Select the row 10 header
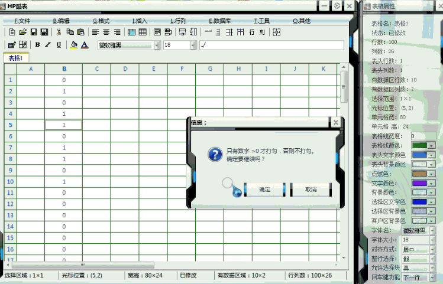Screen dimensions: 443x284 (11, 182)
